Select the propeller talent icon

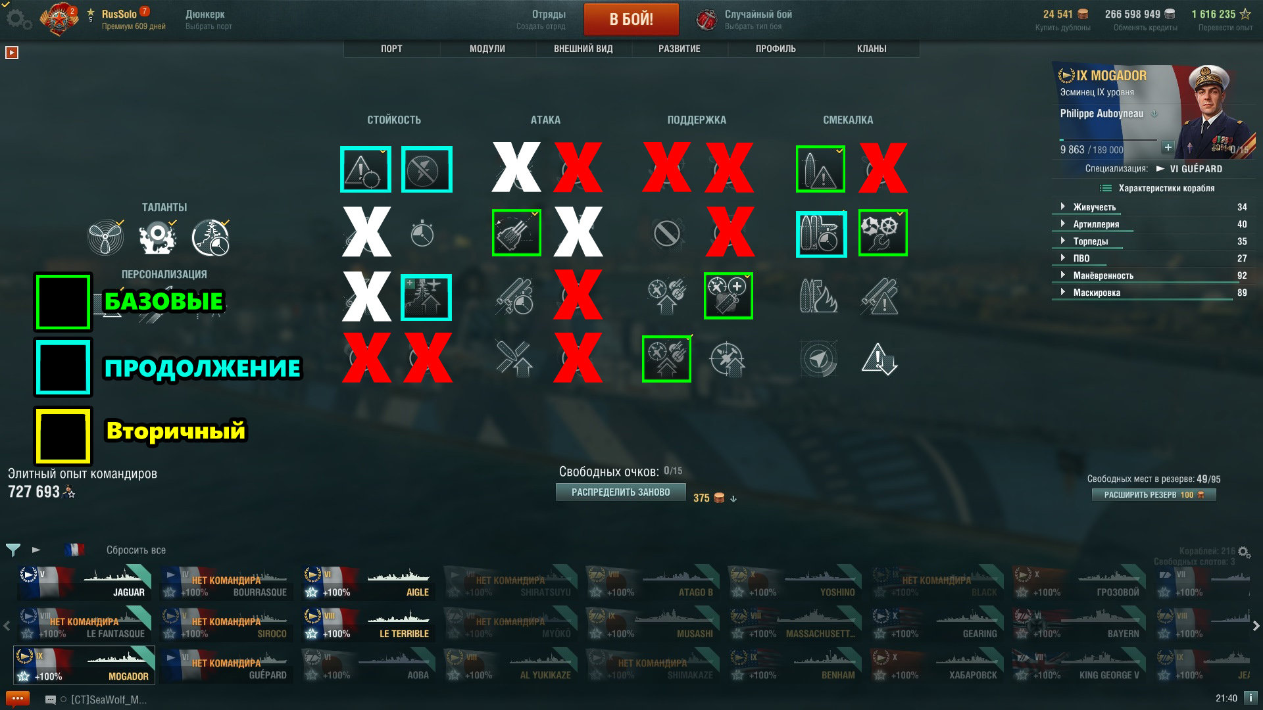tap(105, 237)
